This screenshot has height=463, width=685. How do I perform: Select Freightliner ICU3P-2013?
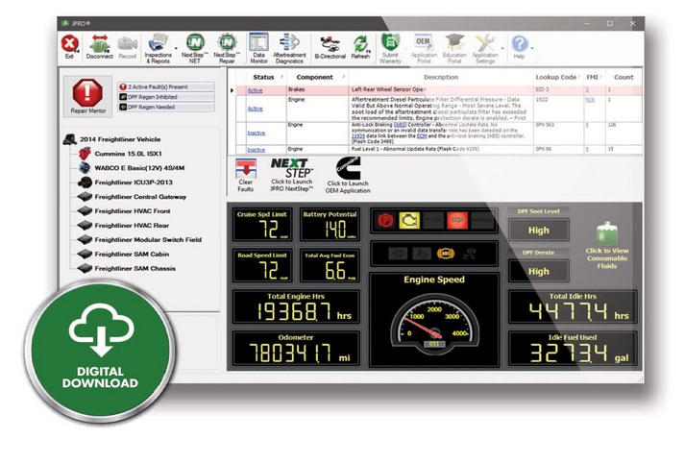point(134,183)
